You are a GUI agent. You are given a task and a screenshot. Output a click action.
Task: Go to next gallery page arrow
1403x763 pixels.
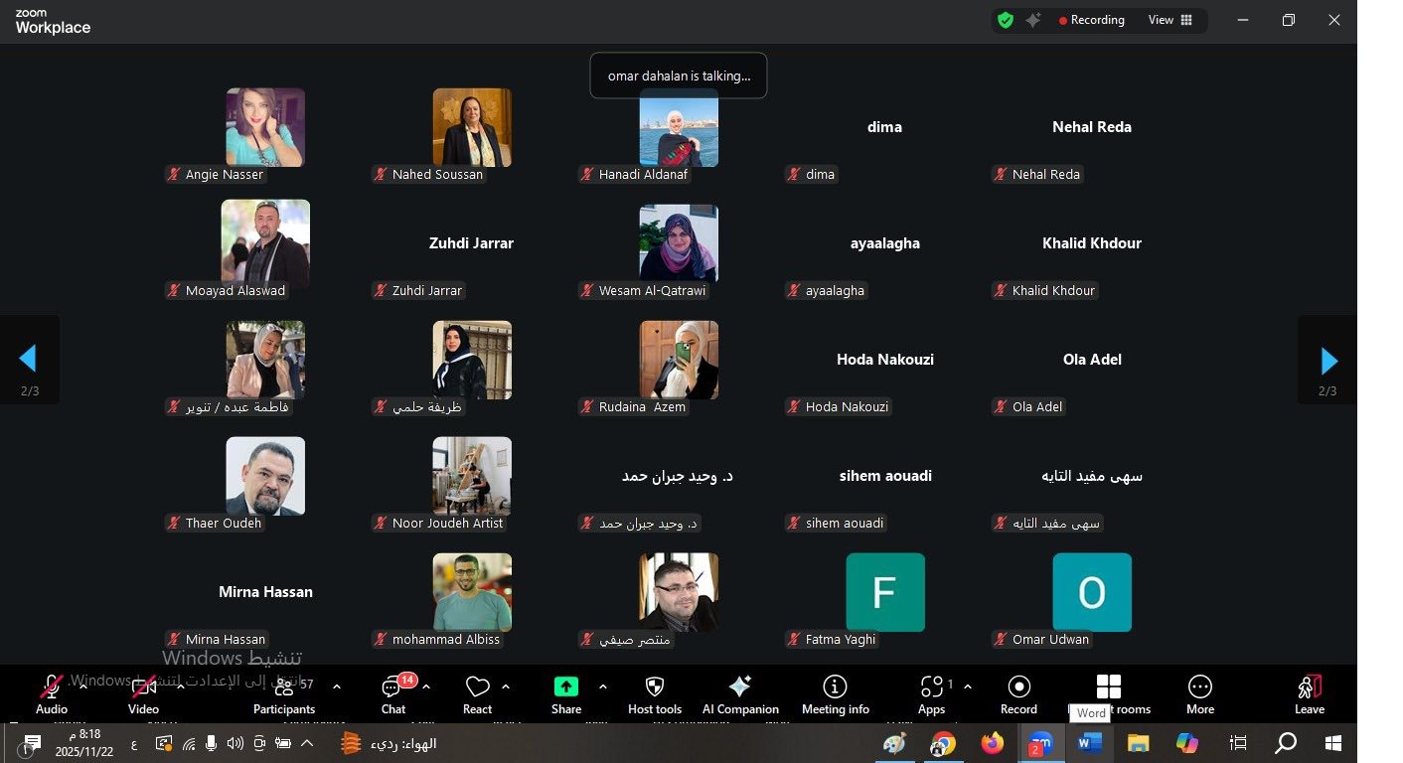point(1328,361)
